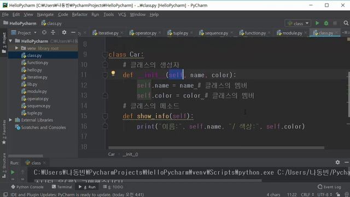This screenshot has width=350, height=197.
Task: Switch to the module.py editor tab
Action: click(291, 33)
